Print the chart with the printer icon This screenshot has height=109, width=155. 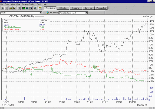pyautogui.click(x=19, y=8)
